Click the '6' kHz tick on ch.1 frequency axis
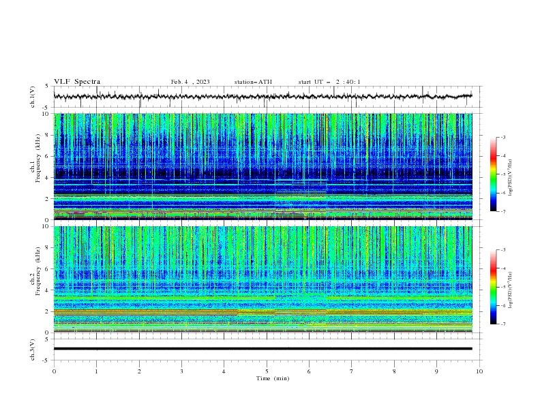Screen dimensions: 540x417 coord(48,157)
